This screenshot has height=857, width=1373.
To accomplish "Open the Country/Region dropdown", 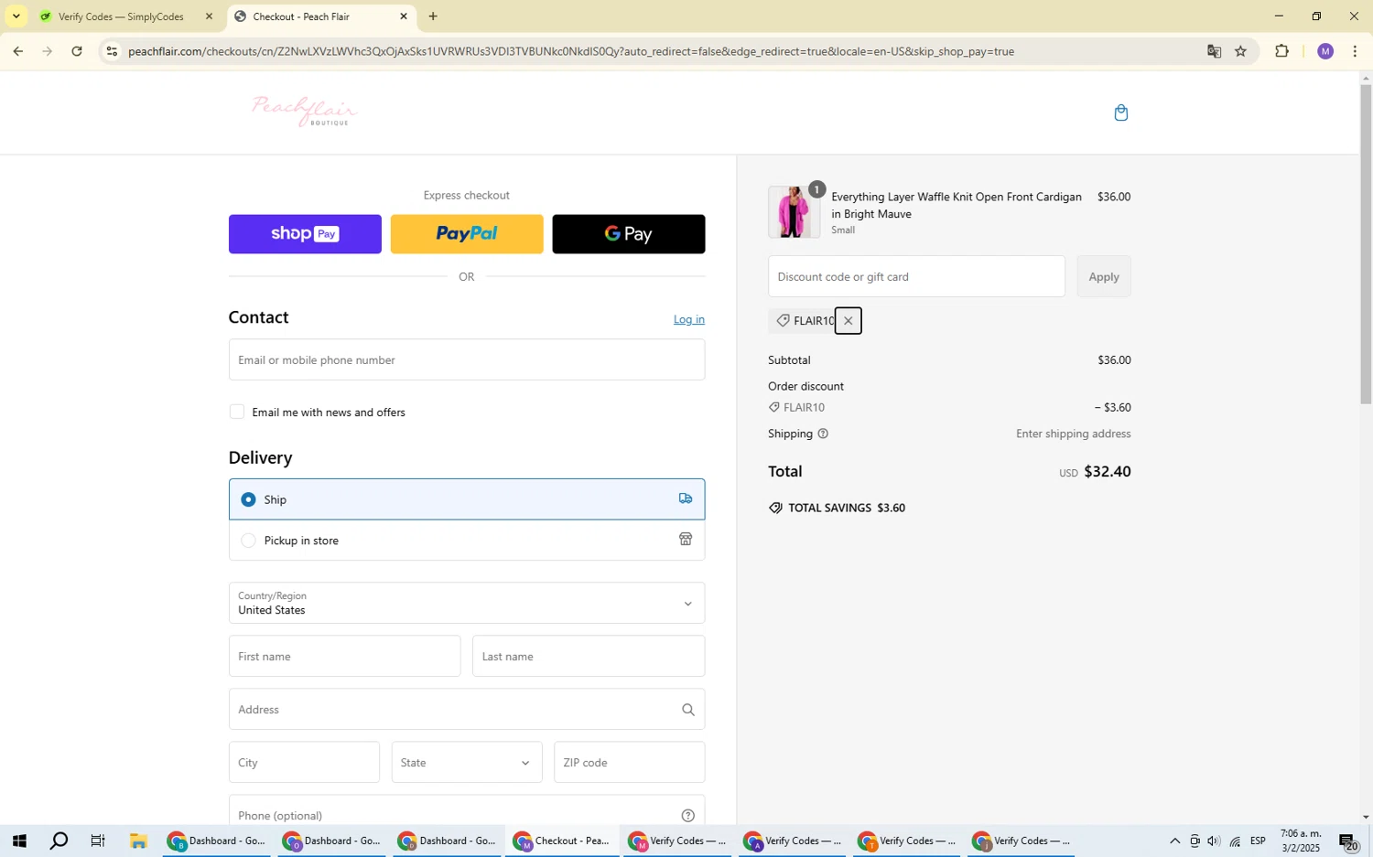I will (467, 603).
